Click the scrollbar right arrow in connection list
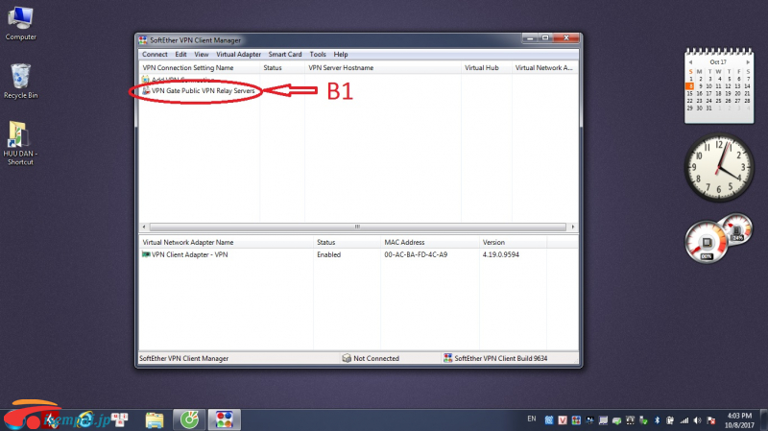The width and height of the screenshot is (768, 431). coord(572,227)
